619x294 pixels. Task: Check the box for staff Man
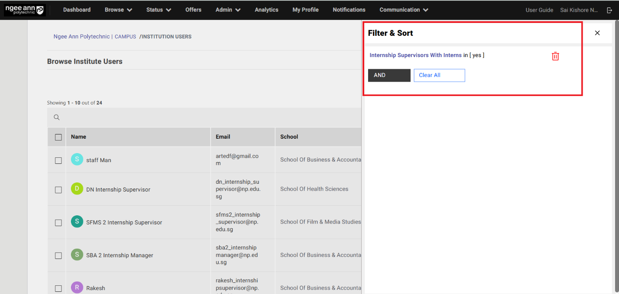pos(58,160)
